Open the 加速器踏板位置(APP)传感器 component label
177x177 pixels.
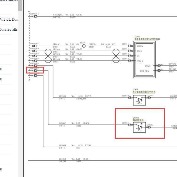pyautogui.click(x=147, y=39)
